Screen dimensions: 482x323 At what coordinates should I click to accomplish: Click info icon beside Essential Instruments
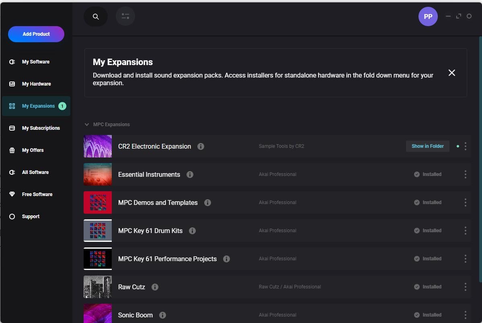(x=190, y=174)
